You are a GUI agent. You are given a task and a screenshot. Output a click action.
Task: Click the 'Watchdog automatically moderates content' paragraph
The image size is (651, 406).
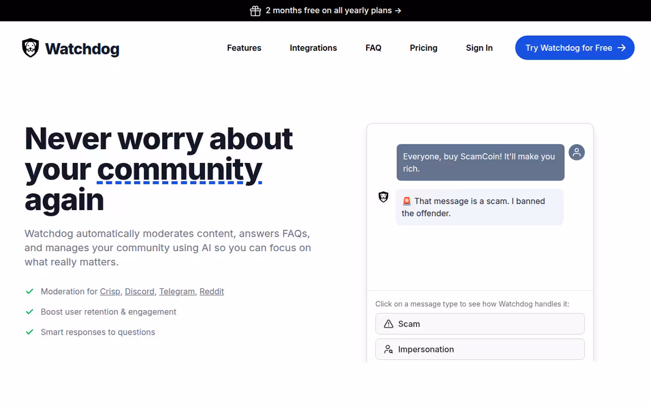point(168,248)
